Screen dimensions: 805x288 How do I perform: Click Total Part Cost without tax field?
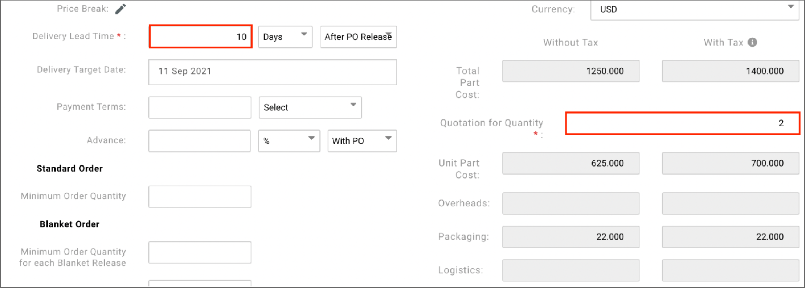coord(571,71)
